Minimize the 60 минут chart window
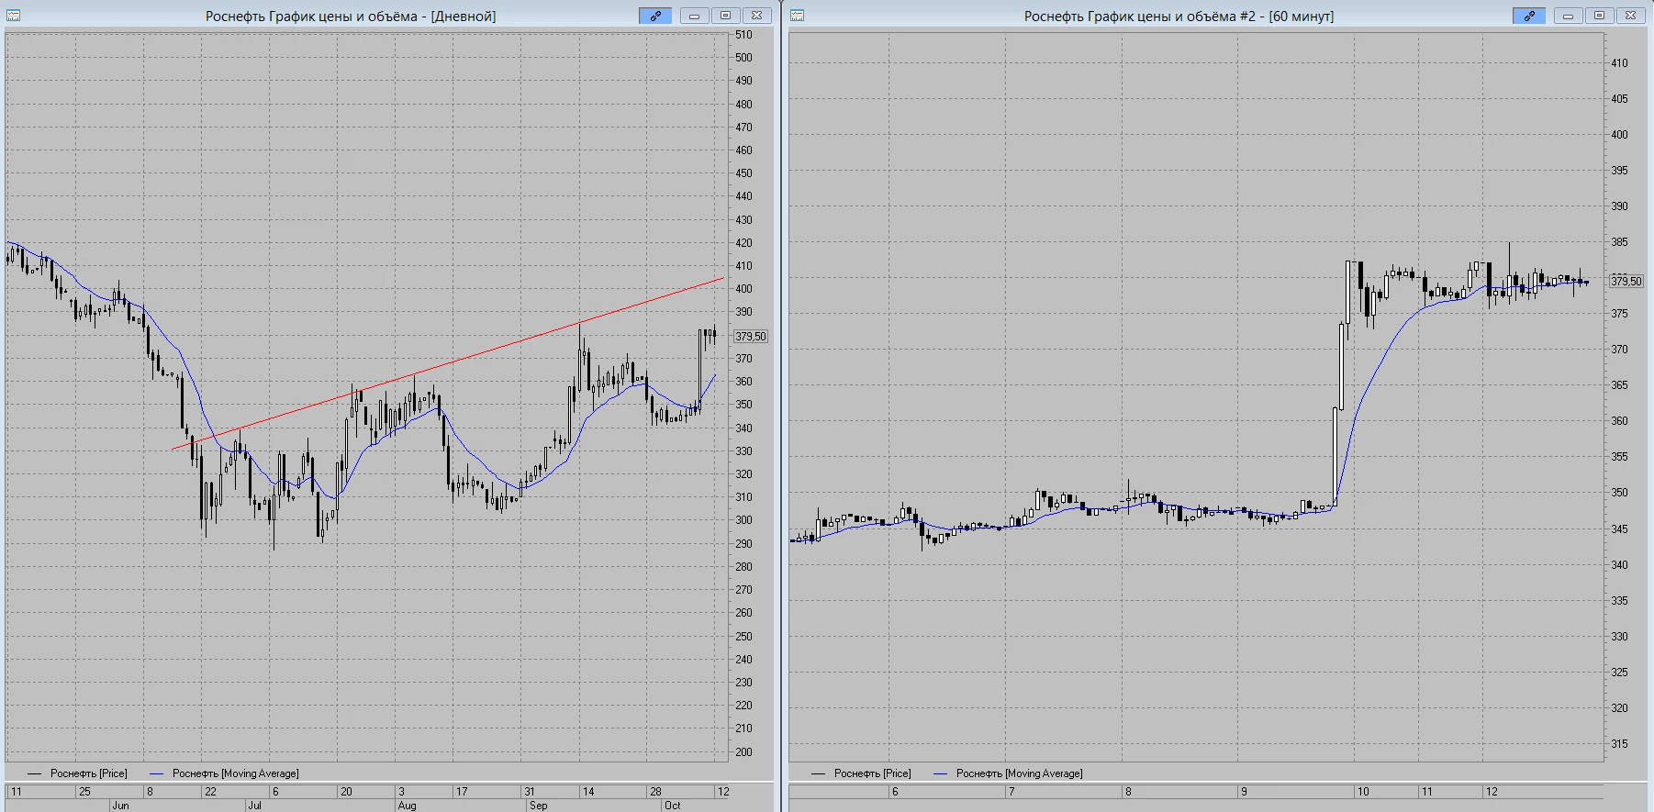This screenshot has height=812, width=1654. click(x=1568, y=16)
